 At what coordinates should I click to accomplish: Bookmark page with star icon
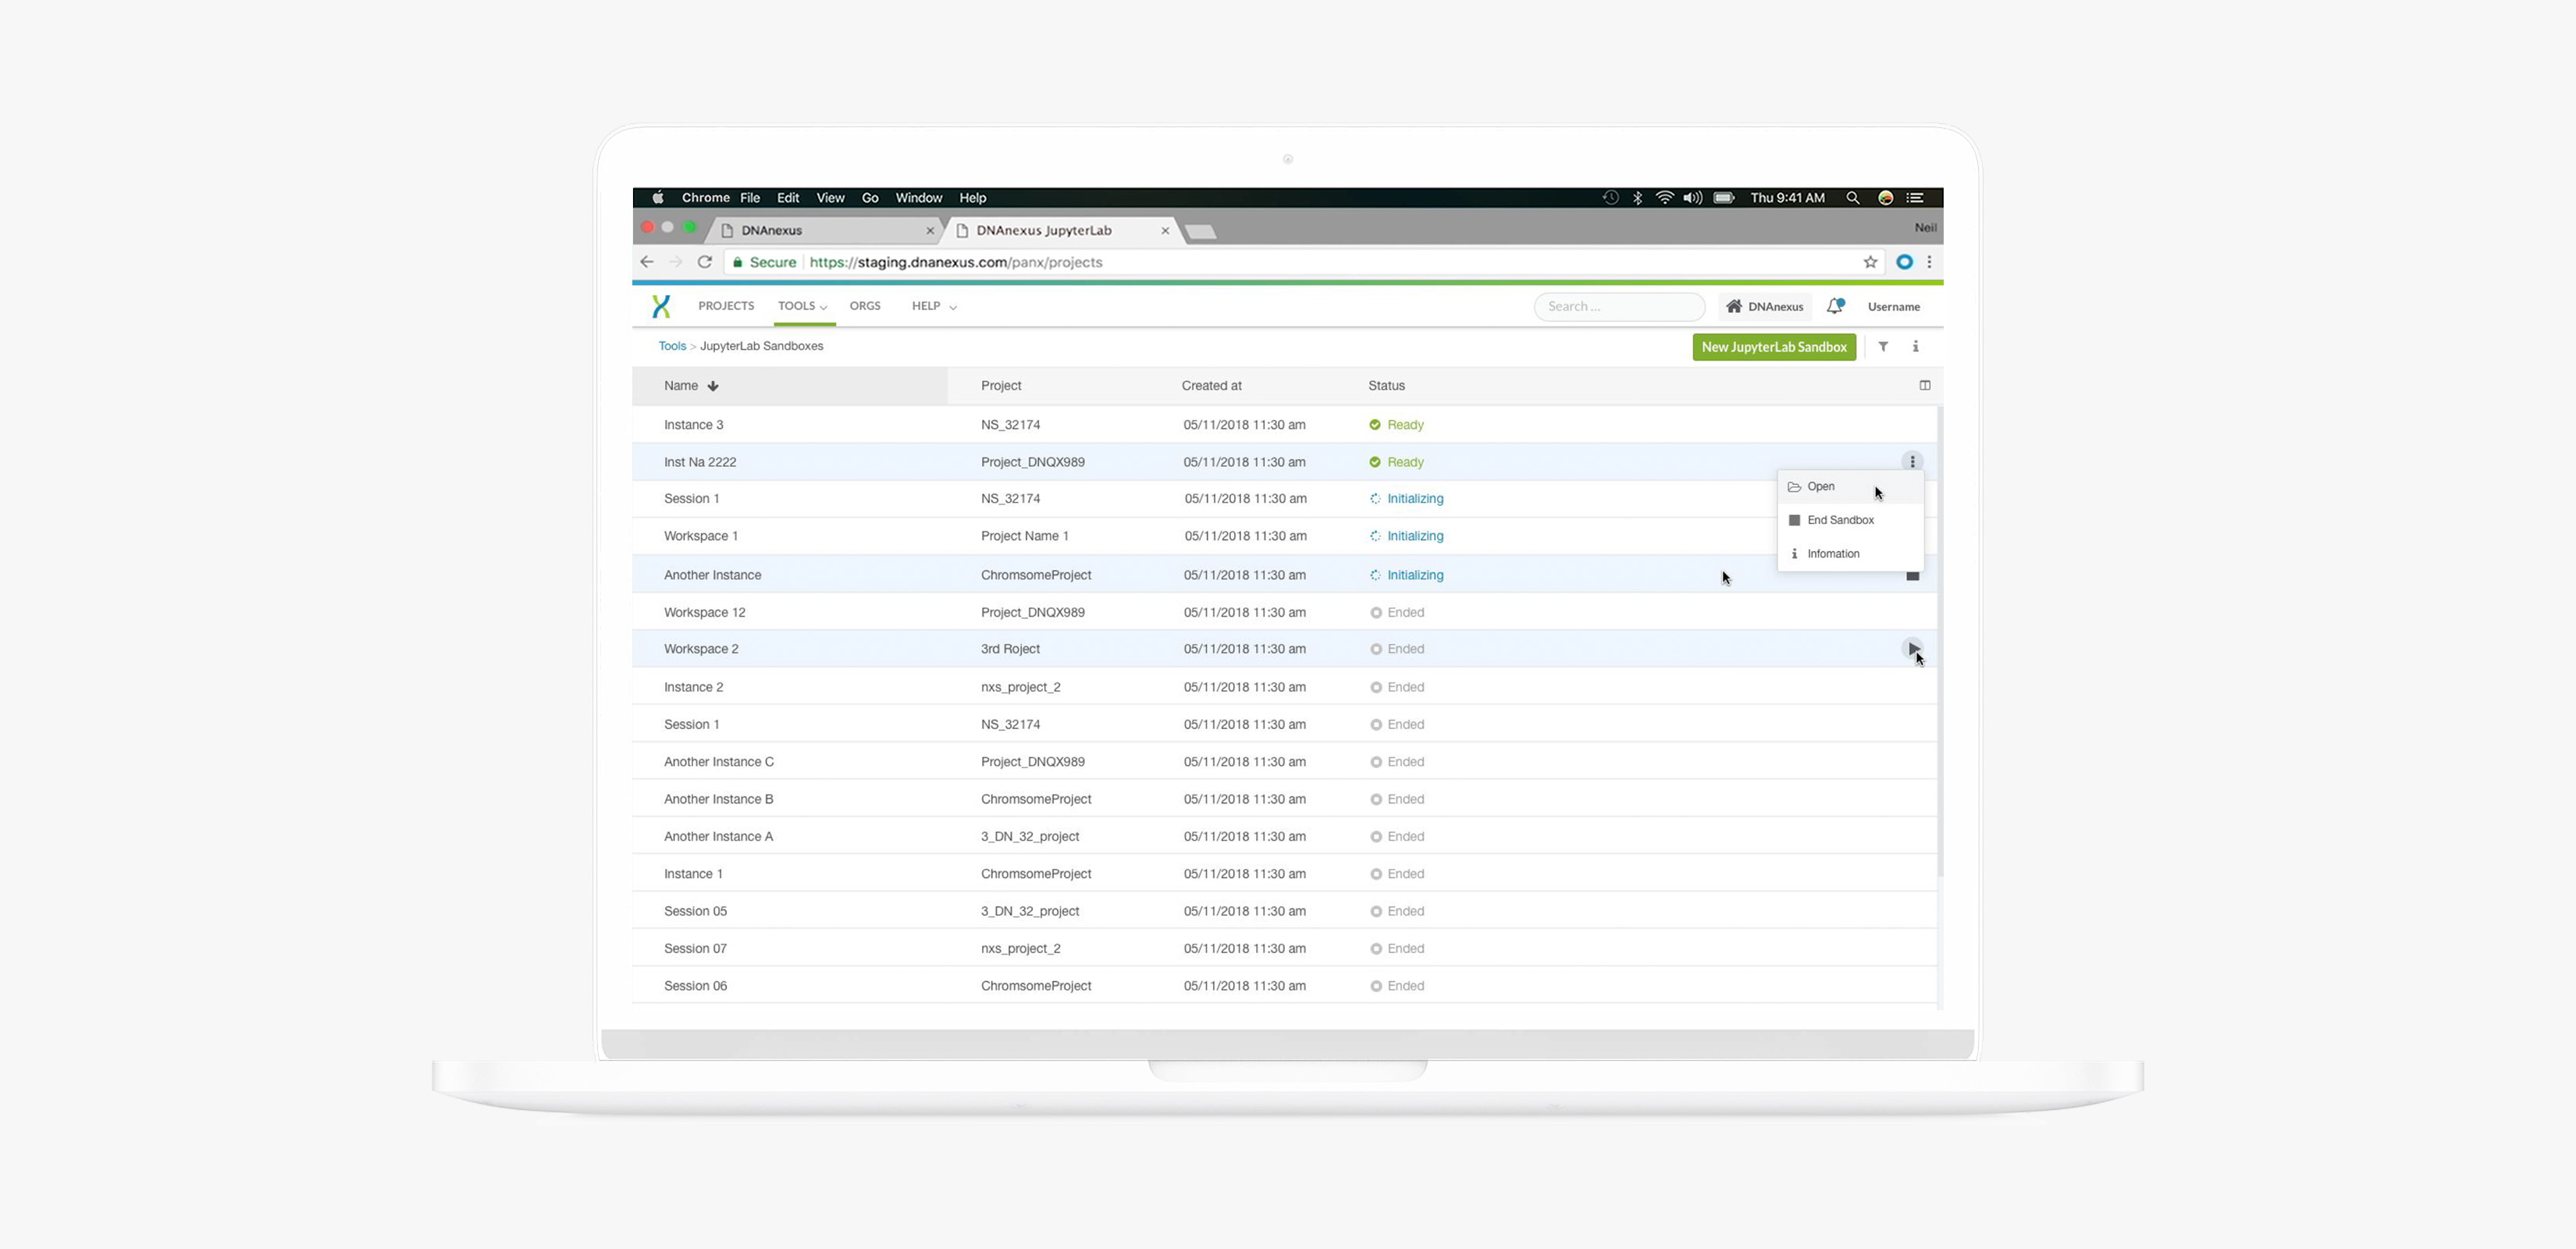point(1870,262)
